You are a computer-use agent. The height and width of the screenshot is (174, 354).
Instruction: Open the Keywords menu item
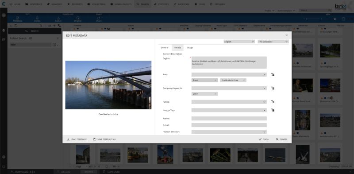(55, 4)
